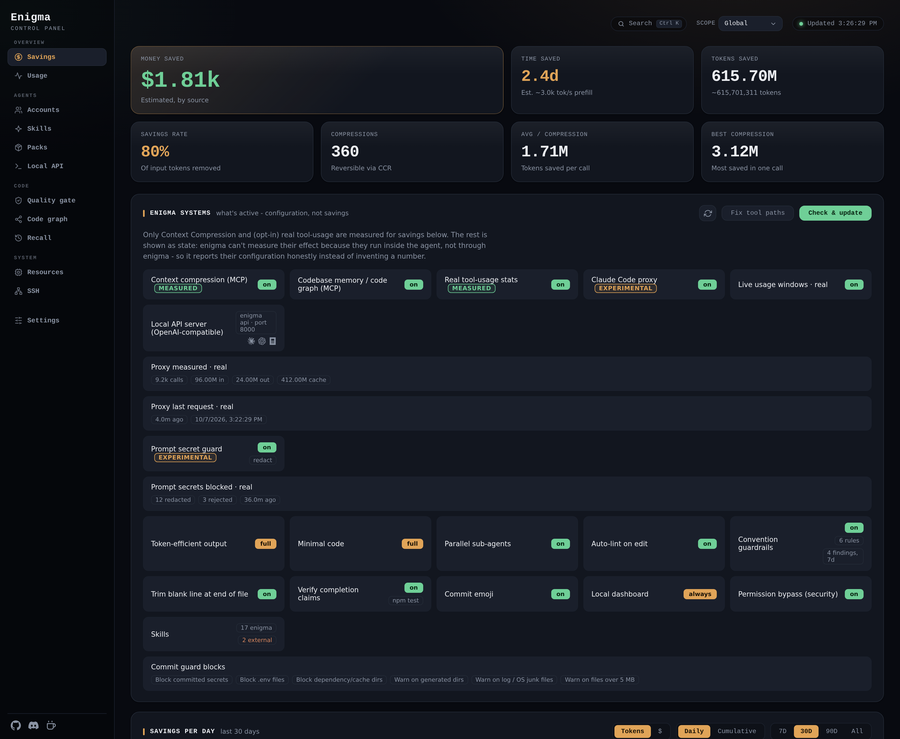This screenshot has height=739, width=900.
Task: Toggle Context compression (MCP) on switch
Action: [267, 284]
